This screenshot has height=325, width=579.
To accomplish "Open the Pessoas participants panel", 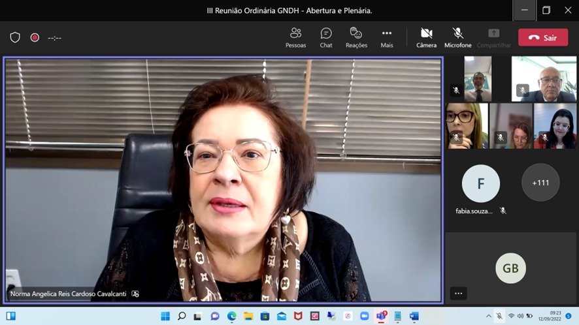I will (x=295, y=37).
